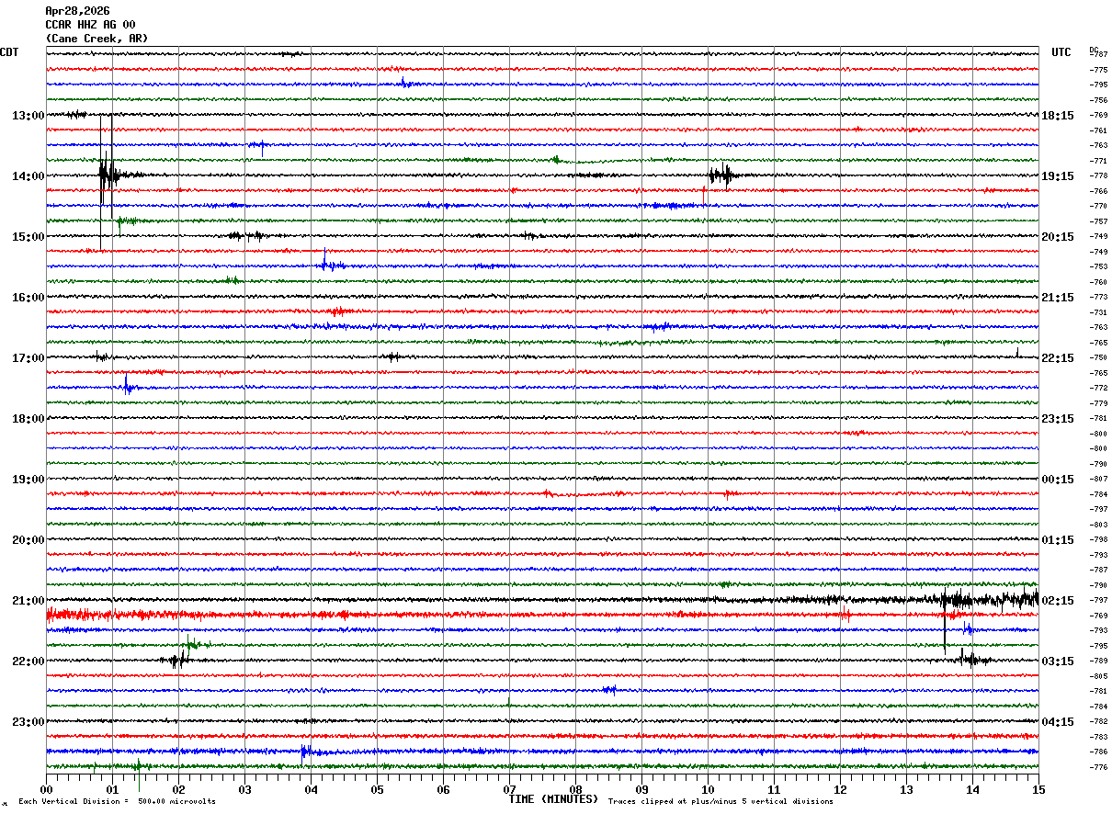Select minute tick label 07 on time axis
Image resolution: width=1112 pixels, height=814 pixels.
point(509,790)
